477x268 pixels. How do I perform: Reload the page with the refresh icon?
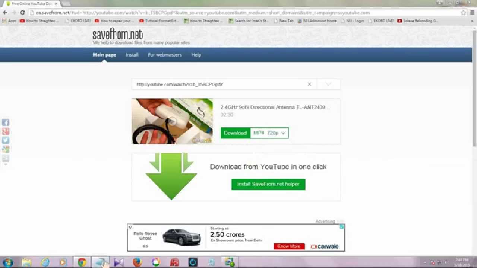pos(22,13)
